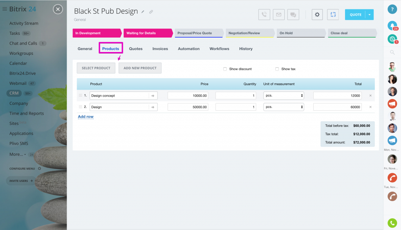Screen dimensions: 401x230
Task: Create a quote with Quote button
Action: [355, 14]
